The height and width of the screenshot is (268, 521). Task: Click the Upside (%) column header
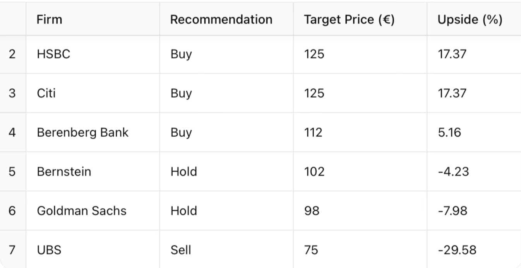[470, 20]
